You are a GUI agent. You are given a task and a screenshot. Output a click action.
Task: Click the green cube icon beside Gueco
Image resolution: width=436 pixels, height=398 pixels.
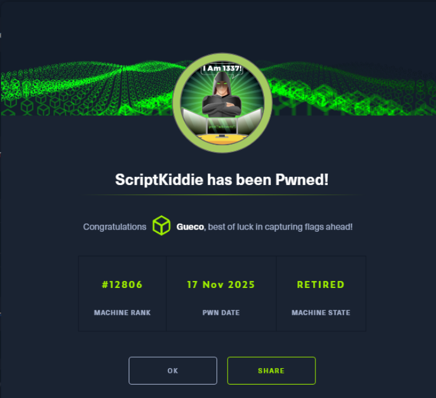(x=162, y=225)
